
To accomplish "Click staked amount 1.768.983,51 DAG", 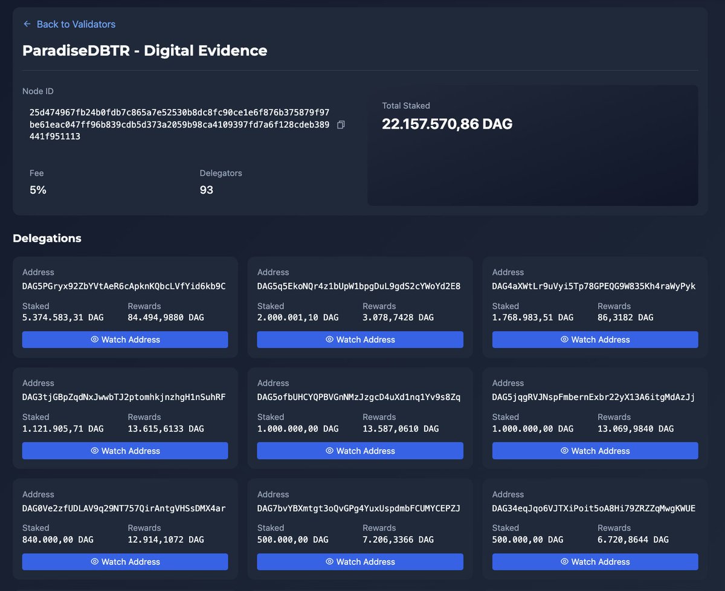I will [533, 317].
